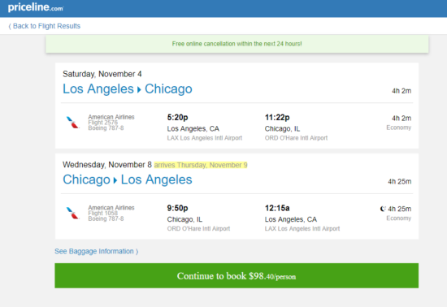Continue to book for $98.40 per person

pos(237,275)
